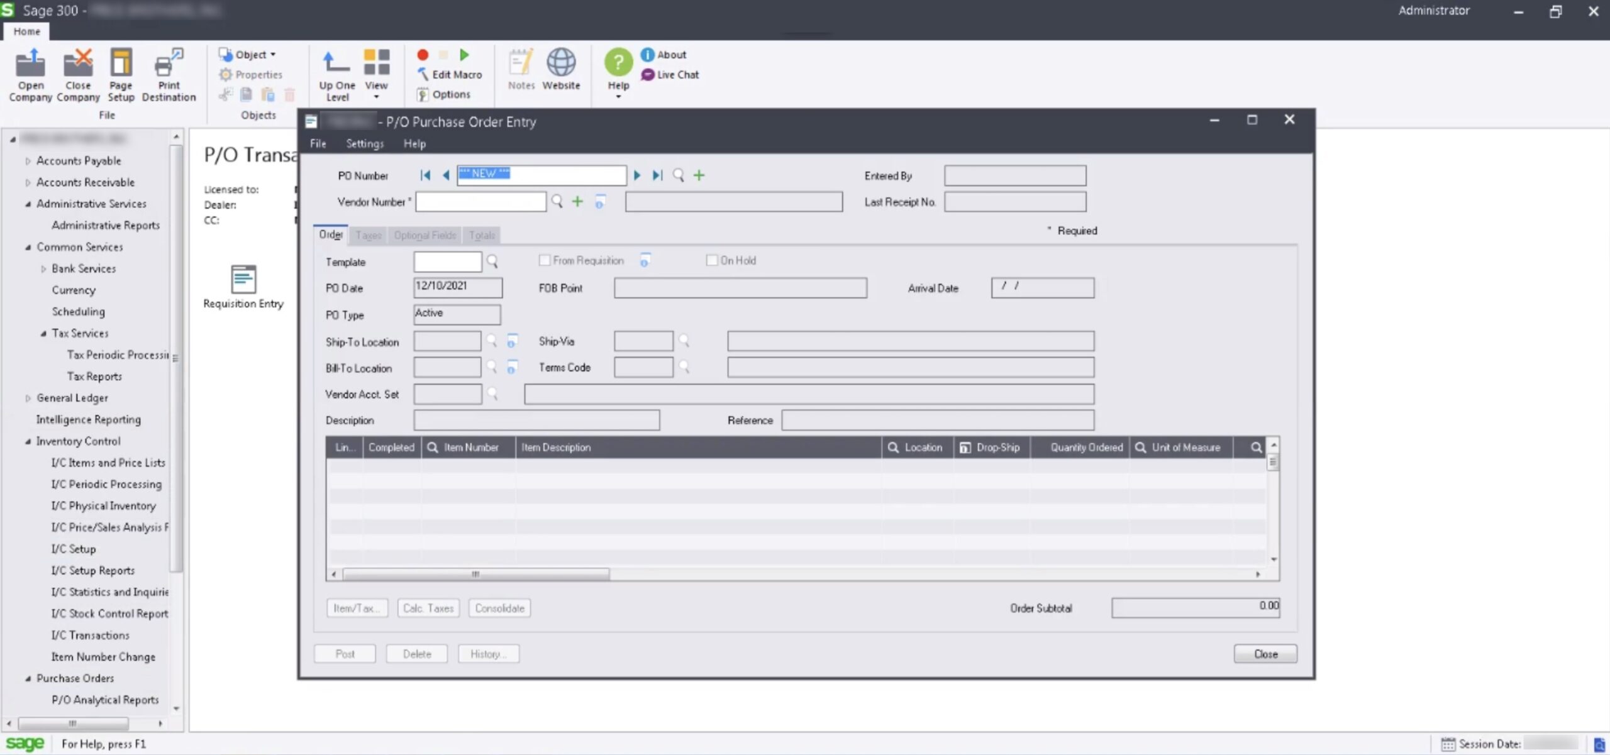Click the Vendor Number input field
Image resolution: width=1610 pixels, height=755 pixels.
(480, 202)
